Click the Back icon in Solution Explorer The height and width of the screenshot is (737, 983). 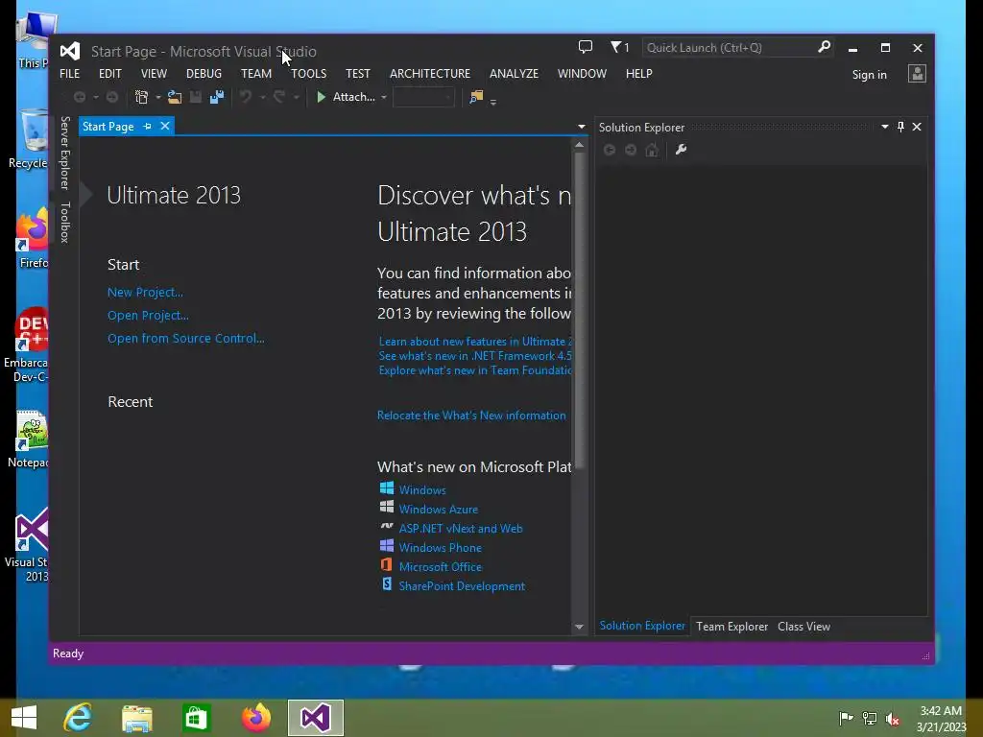[610, 150]
